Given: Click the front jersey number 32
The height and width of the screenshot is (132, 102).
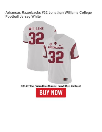Looking at the screenshot, I should (x=56, y=57).
